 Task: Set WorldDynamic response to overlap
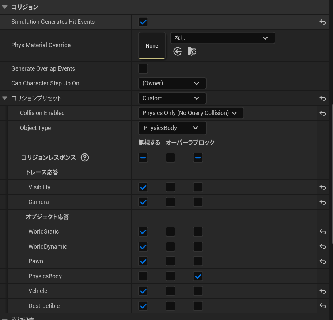click(x=170, y=247)
